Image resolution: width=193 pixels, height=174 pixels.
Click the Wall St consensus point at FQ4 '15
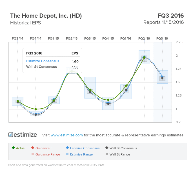click(108, 104)
